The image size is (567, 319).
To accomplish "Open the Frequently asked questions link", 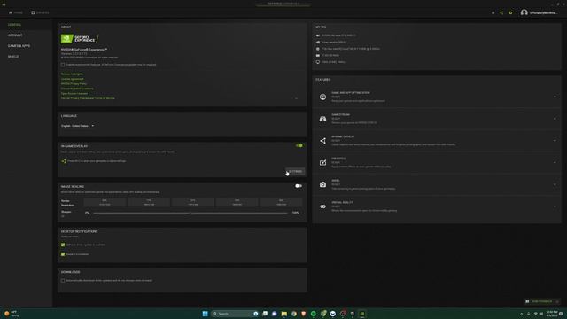I will 77,89.
